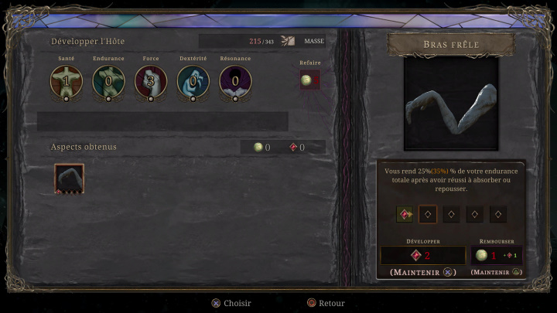Select the Résonance stat icon
Image resolution: width=557 pixels, height=313 pixels.
[x=235, y=82]
